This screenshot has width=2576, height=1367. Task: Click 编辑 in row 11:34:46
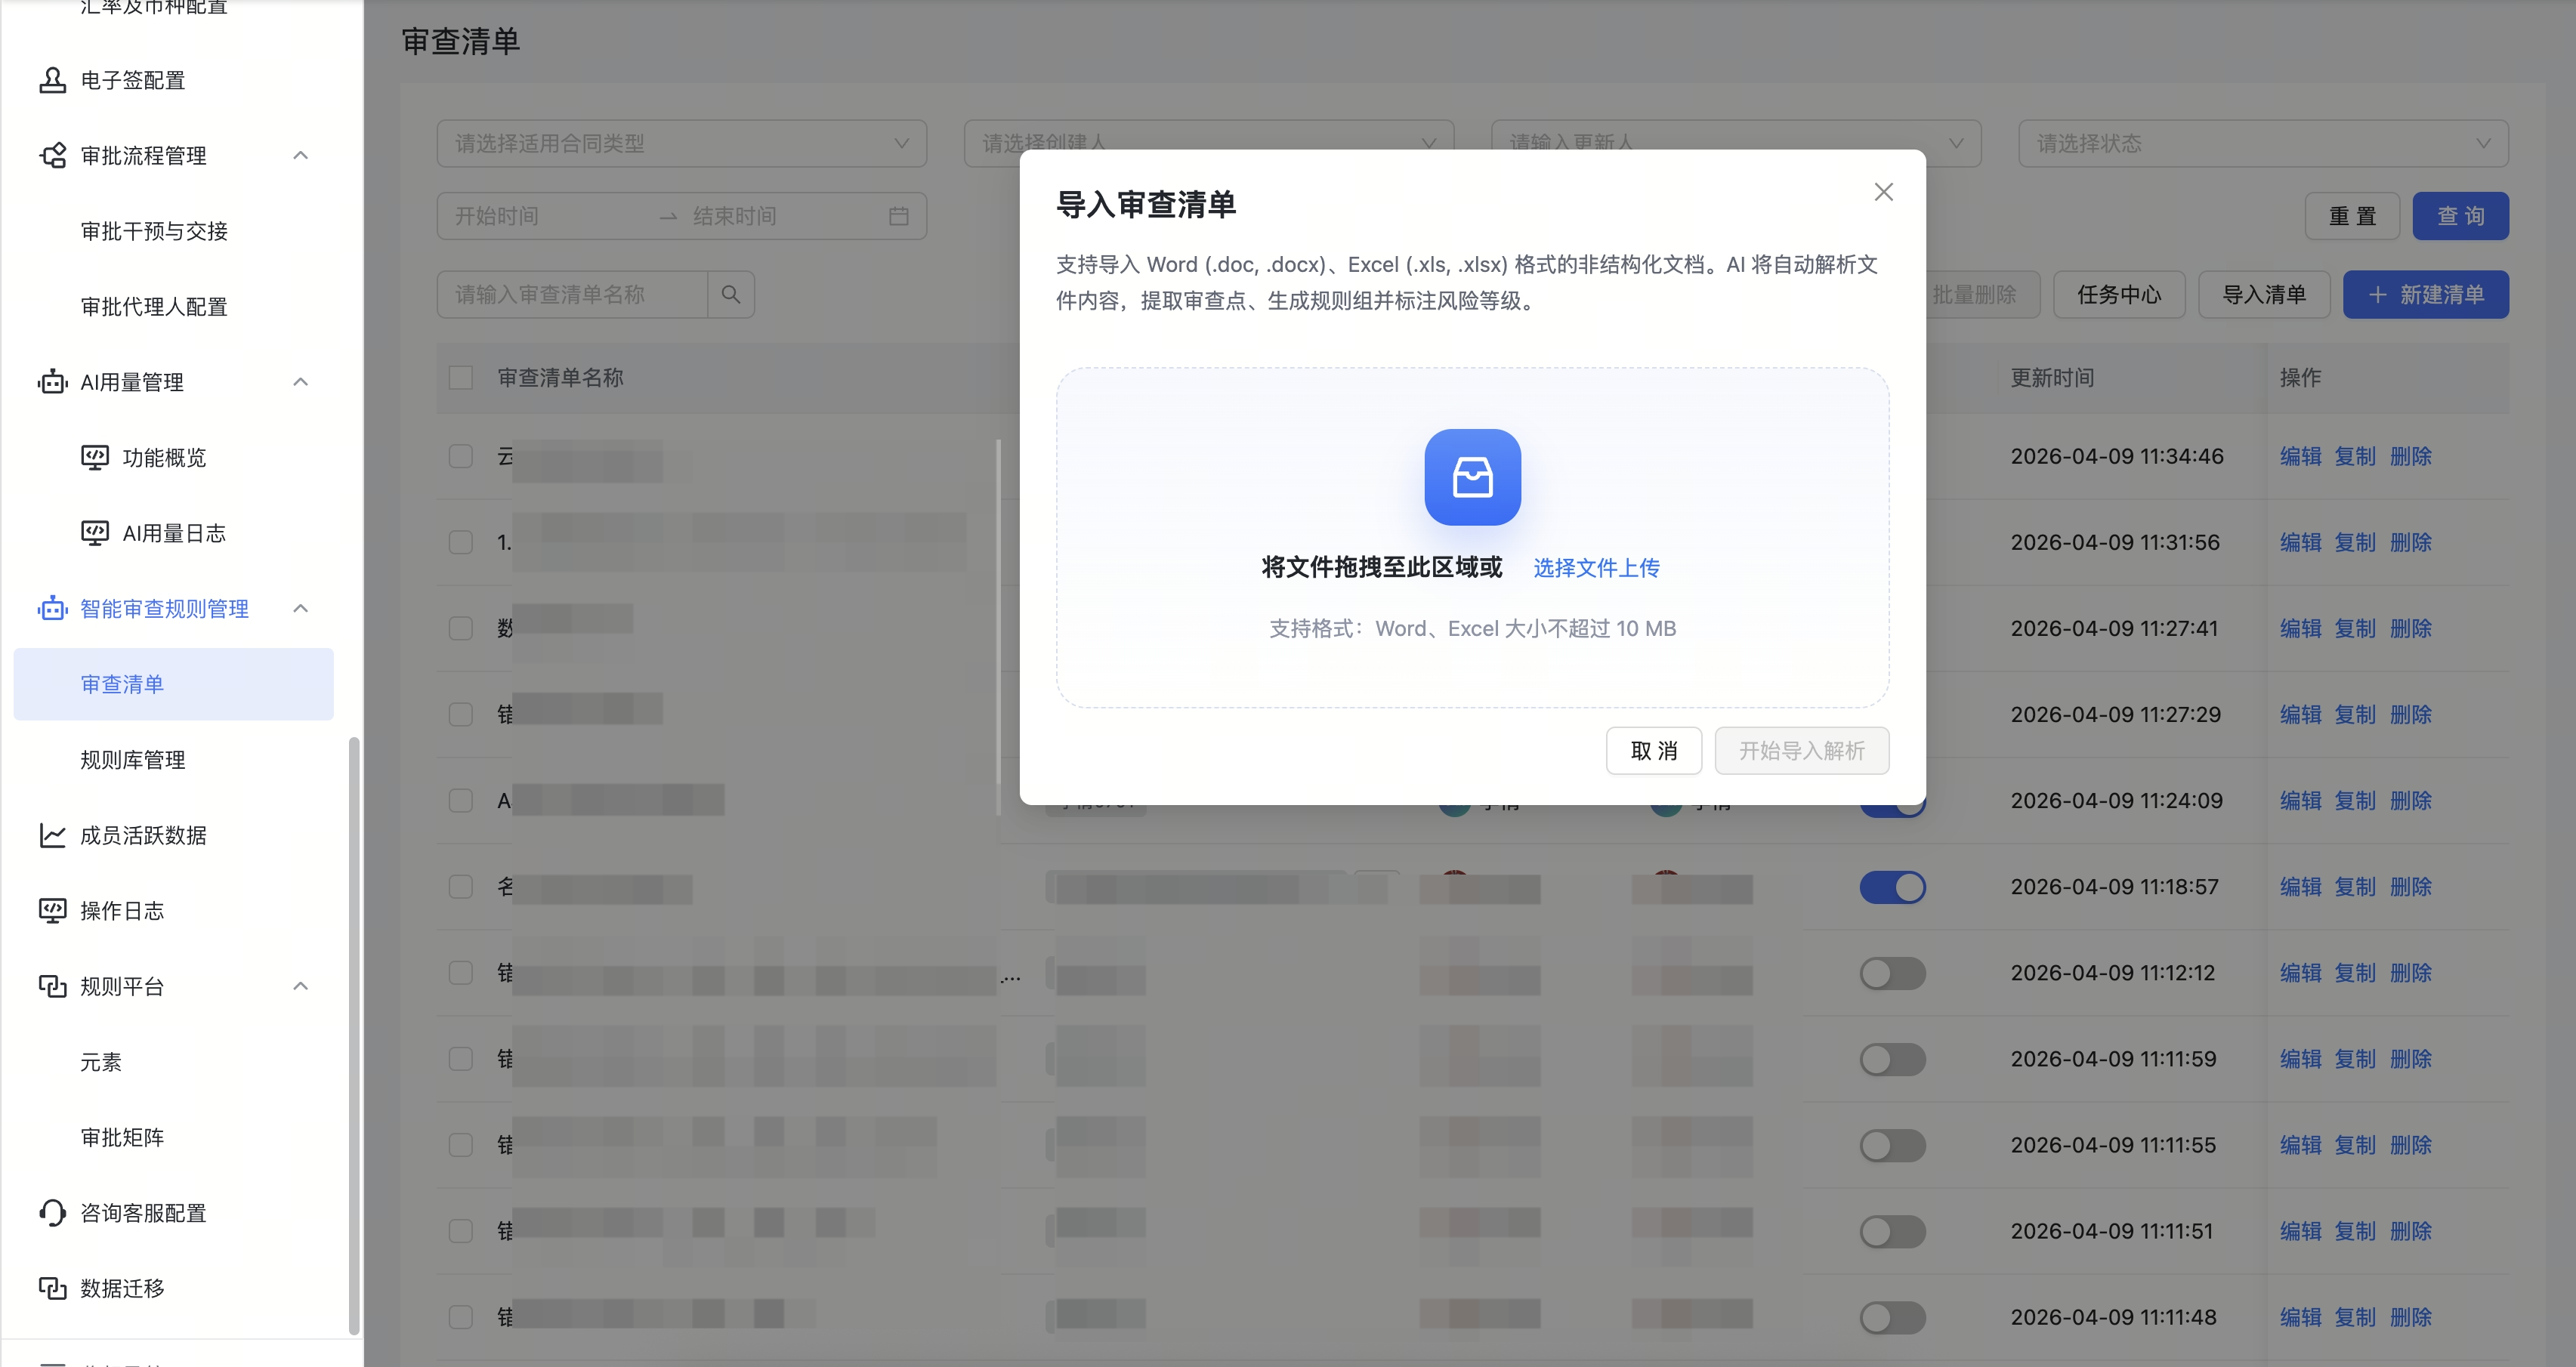(2300, 456)
